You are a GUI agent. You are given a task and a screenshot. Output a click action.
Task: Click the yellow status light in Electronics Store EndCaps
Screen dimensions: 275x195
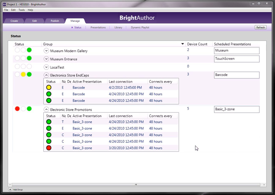23,74
